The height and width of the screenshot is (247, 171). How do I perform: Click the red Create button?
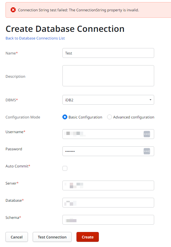click(87, 237)
